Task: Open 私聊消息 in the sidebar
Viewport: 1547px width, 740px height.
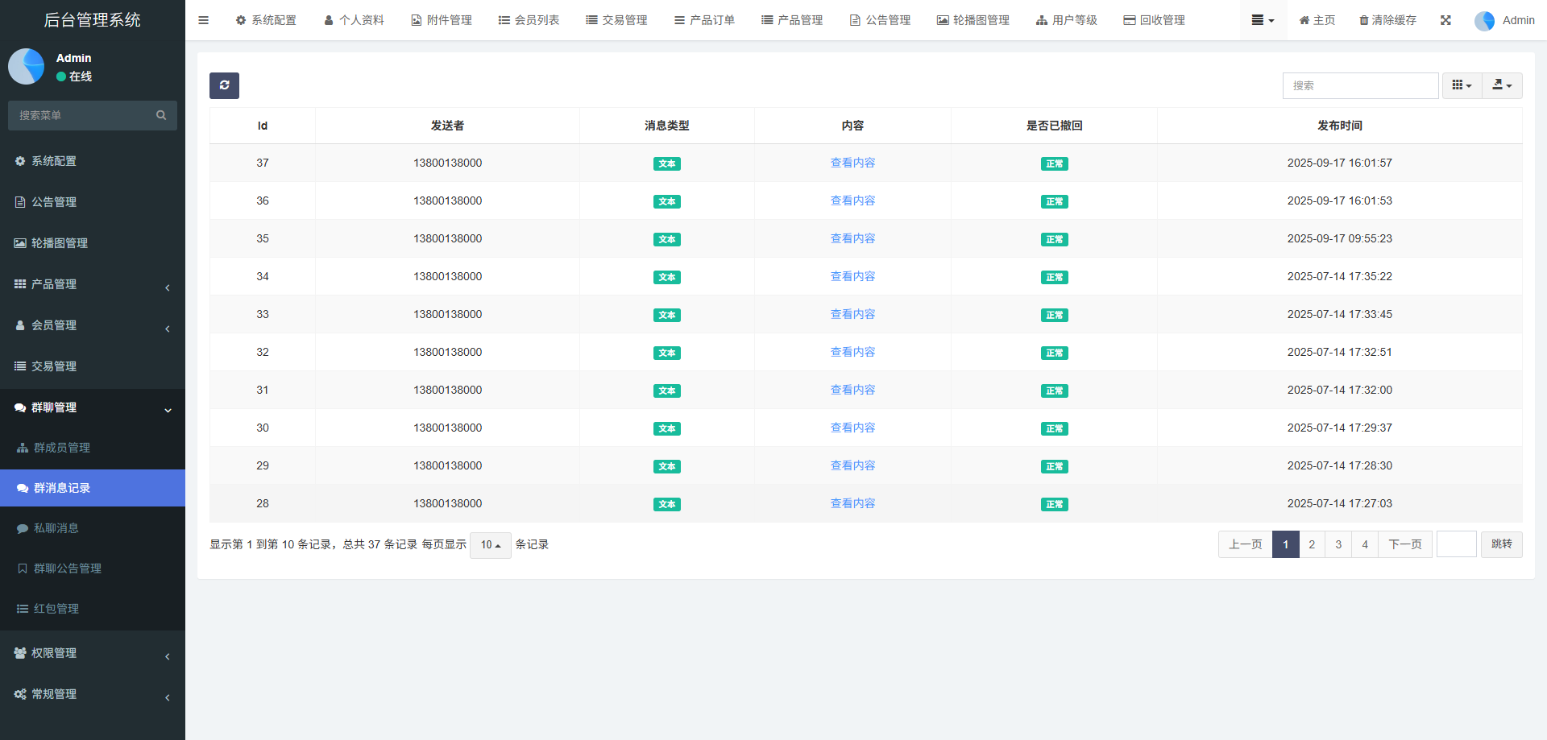Action: tap(56, 528)
